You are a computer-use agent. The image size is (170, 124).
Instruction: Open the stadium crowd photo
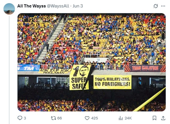[x=92, y=62]
